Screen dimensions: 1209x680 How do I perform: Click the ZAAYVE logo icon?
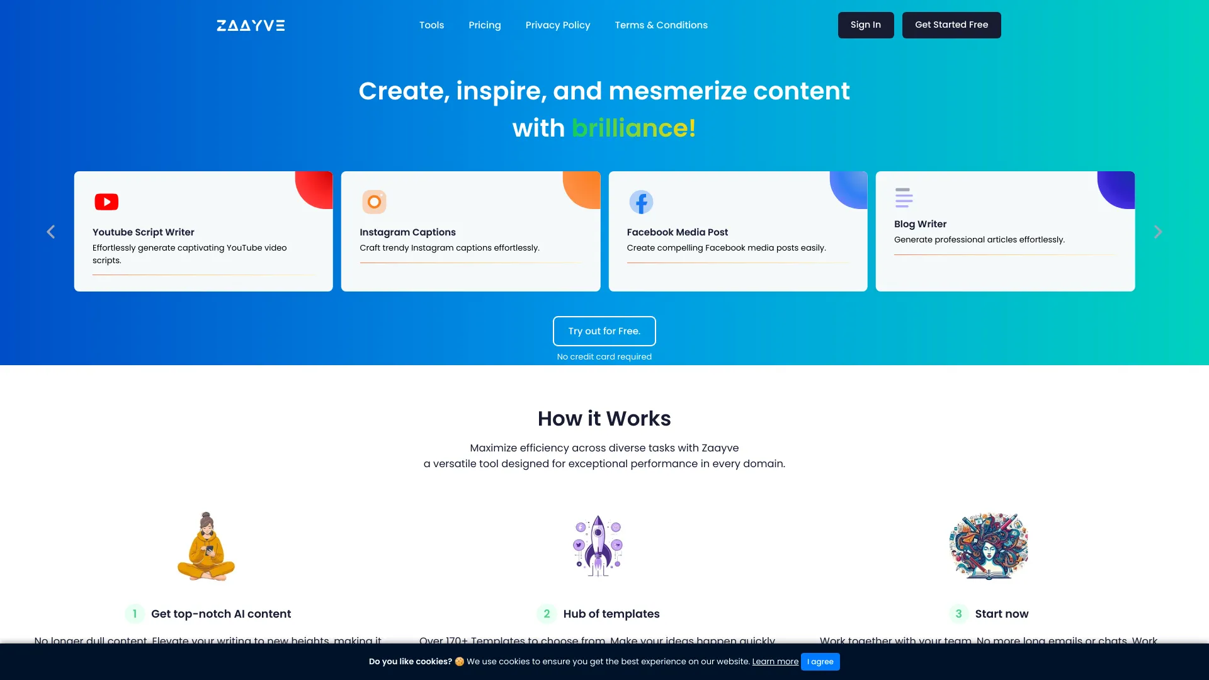tap(250, 25)
